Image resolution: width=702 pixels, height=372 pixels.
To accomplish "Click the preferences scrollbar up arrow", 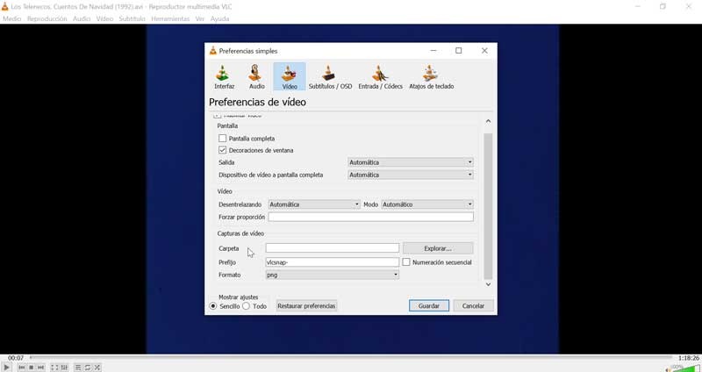I will point(488,121).
